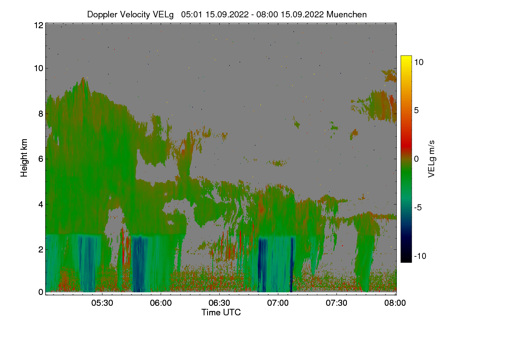This screenshot has height=347, width=521.
Task: Click the red zone of the colorbar
Action: (x=406, y=143)
